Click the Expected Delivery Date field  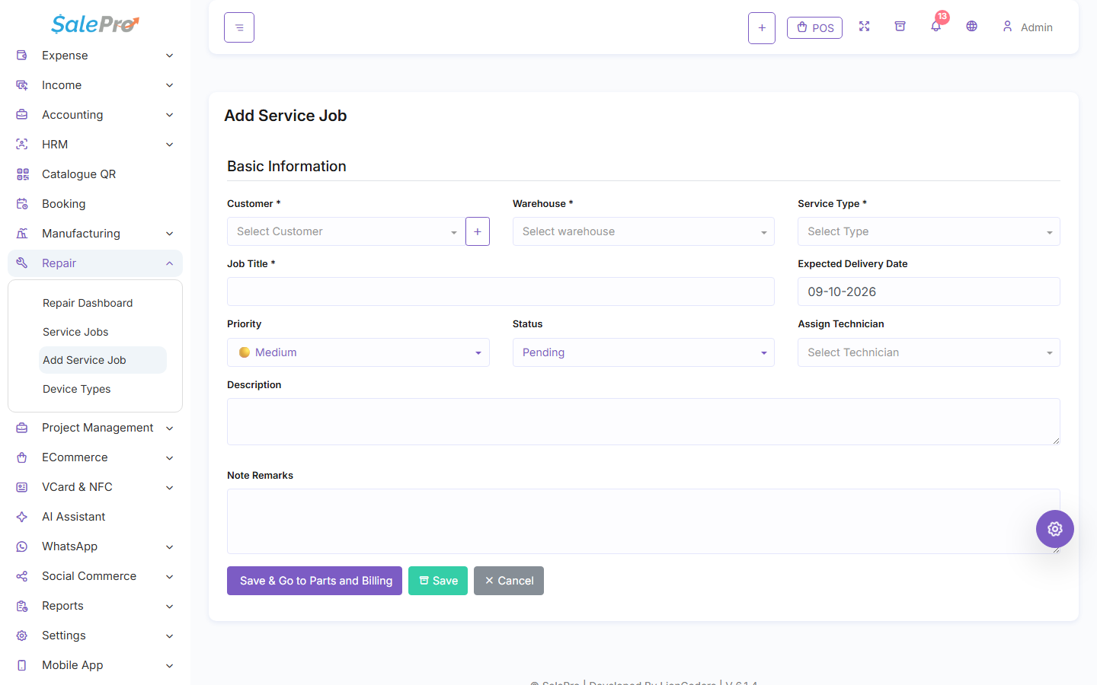pyautogui.click(x=929, y=292)
